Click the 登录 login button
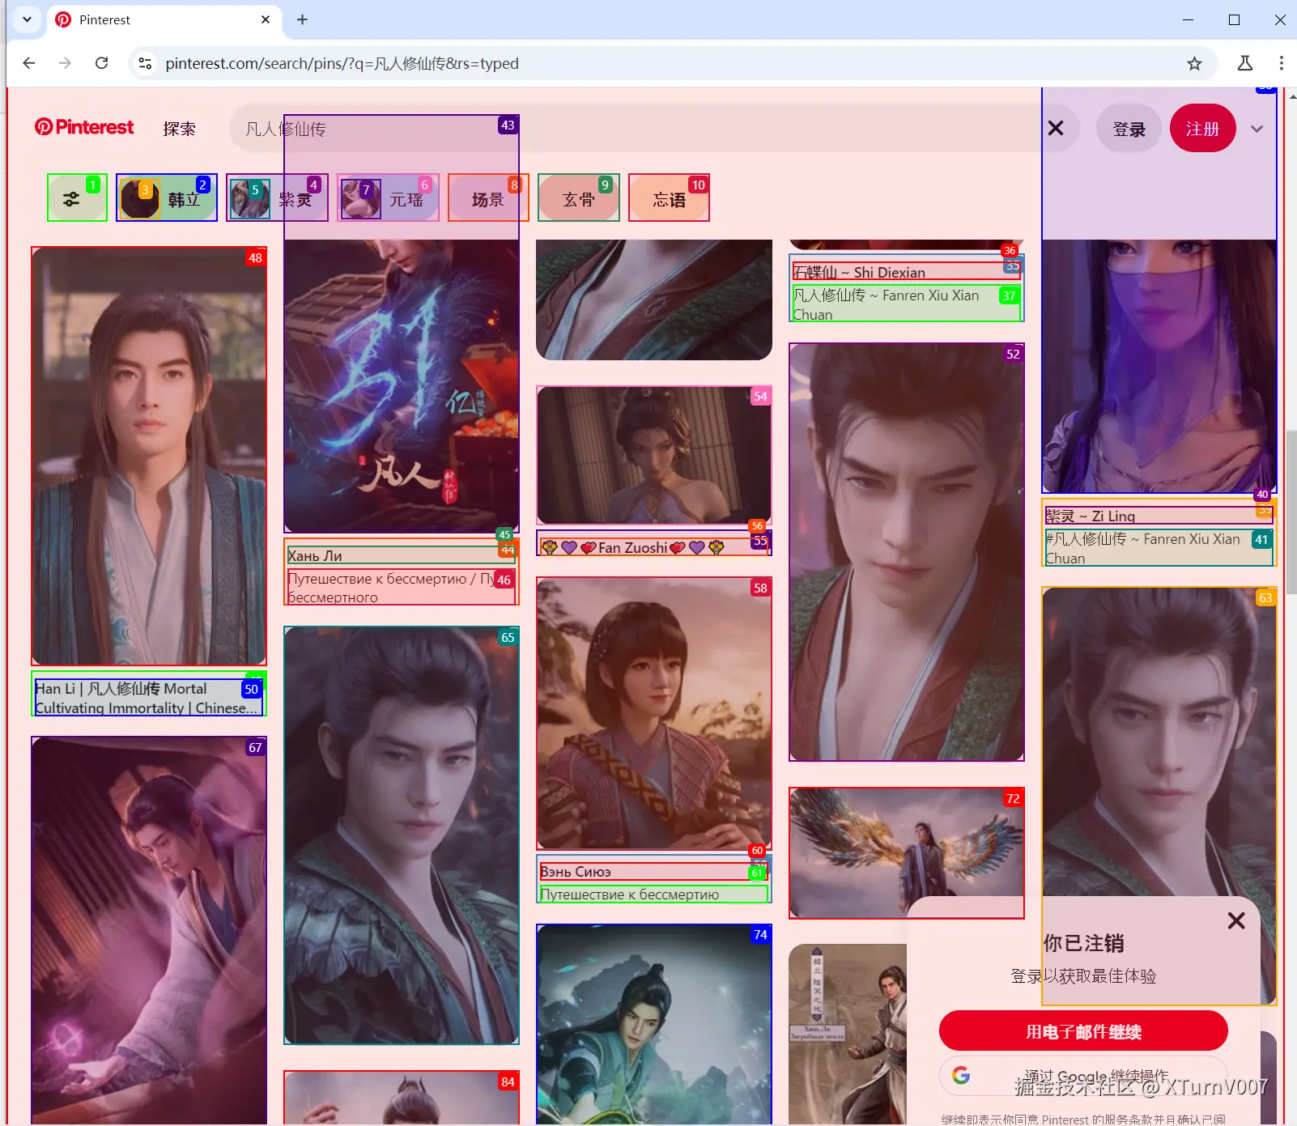Image resolution: width=1297 pixels, height=1126 pixels. pos(1129,129)
